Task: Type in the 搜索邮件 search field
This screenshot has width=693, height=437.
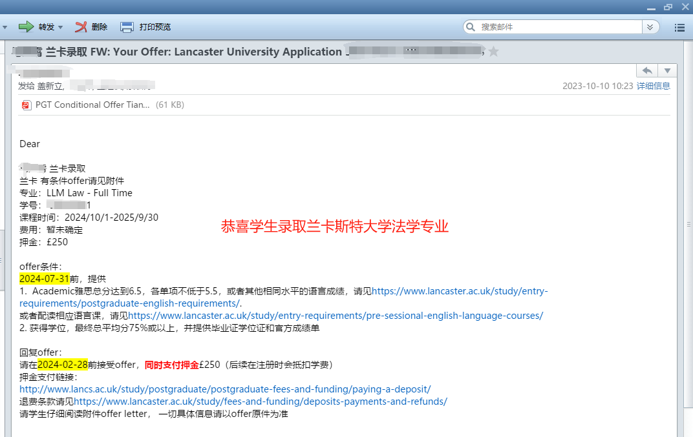Action: pos(556,27)
